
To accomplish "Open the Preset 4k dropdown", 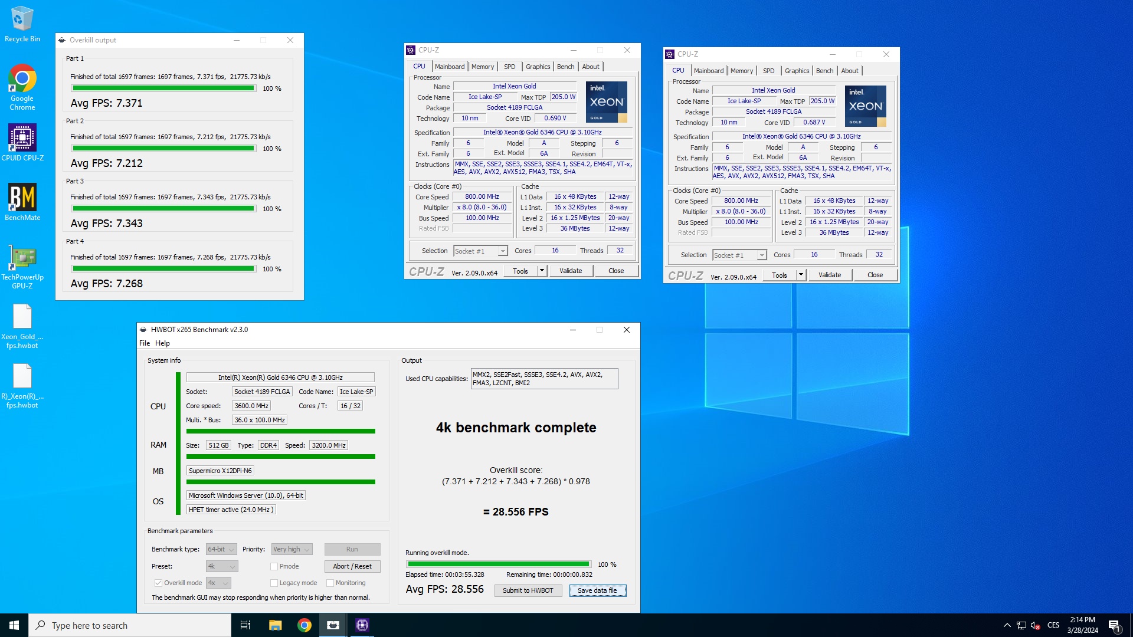I will tap(222, 566).
